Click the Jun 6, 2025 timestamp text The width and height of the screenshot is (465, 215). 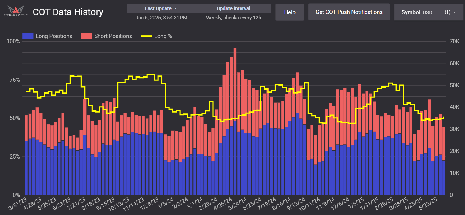[x=161, y=18]
